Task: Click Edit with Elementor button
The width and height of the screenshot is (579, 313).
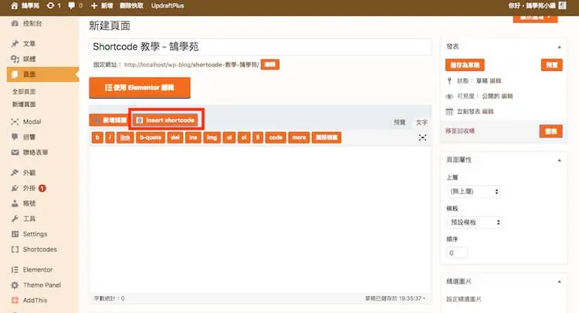Action: [x=140, y=88]
